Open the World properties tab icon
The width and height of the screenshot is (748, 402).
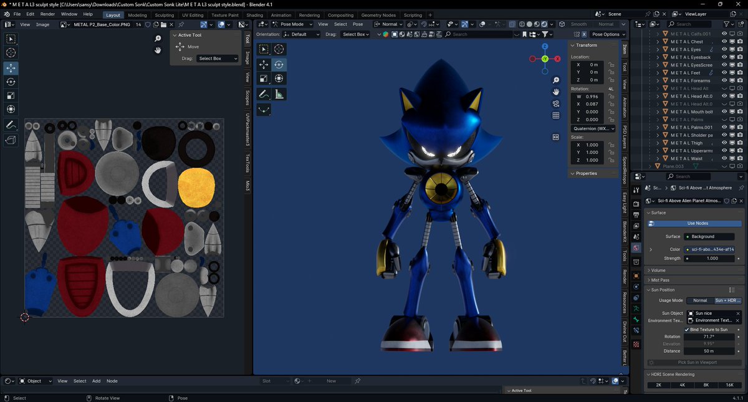pyautogui.click(x=636, y=247)
